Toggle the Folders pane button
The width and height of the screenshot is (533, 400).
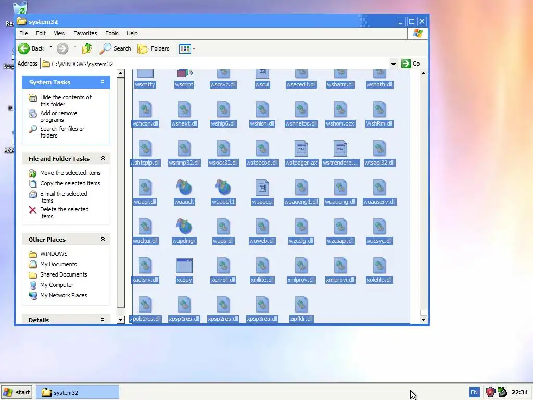154,48
